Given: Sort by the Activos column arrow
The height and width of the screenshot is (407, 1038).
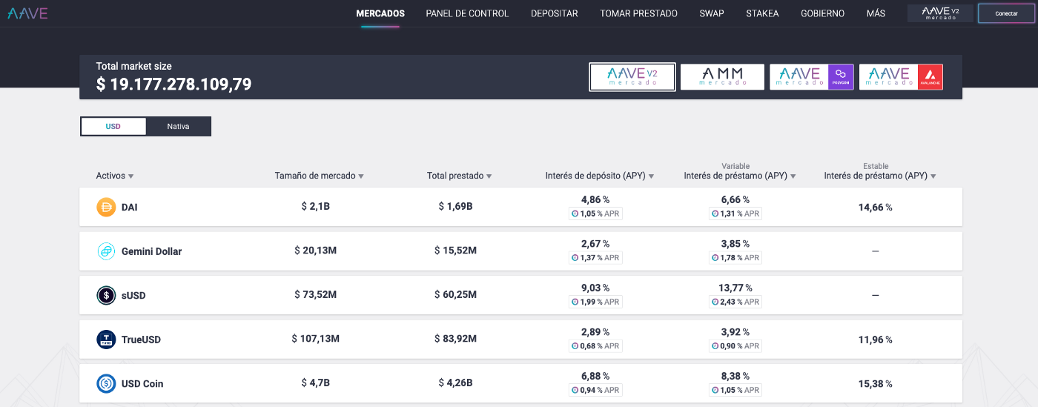Looking at the screenshot, I should (x=131, y=176).
